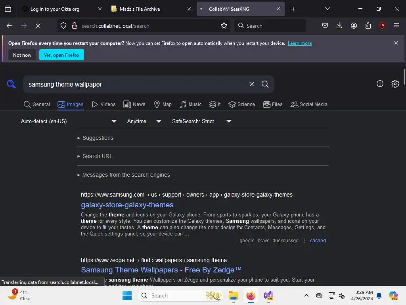
Task: Select the Images search category
Action: coord(71,104)
